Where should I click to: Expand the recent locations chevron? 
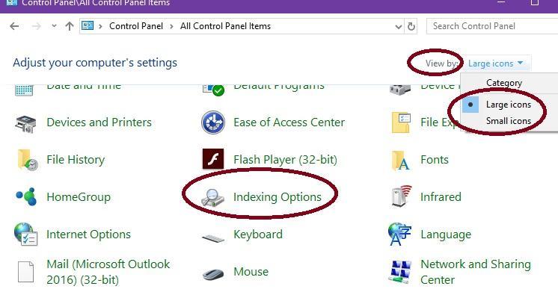click(54, 26)
